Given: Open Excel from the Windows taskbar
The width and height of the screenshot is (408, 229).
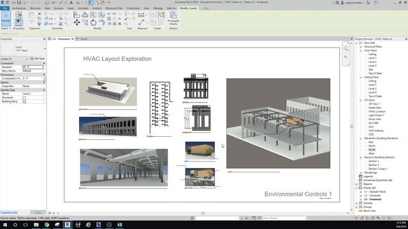Looking at the screenshot, I should point(119,225).
